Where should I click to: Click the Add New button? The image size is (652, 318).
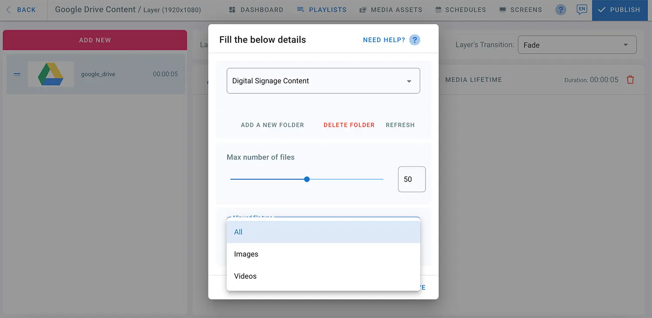[x=95, y=40]
